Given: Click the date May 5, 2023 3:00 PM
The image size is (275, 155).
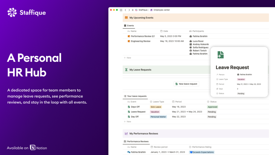Looking at the screenshot, I should (170, 36).
